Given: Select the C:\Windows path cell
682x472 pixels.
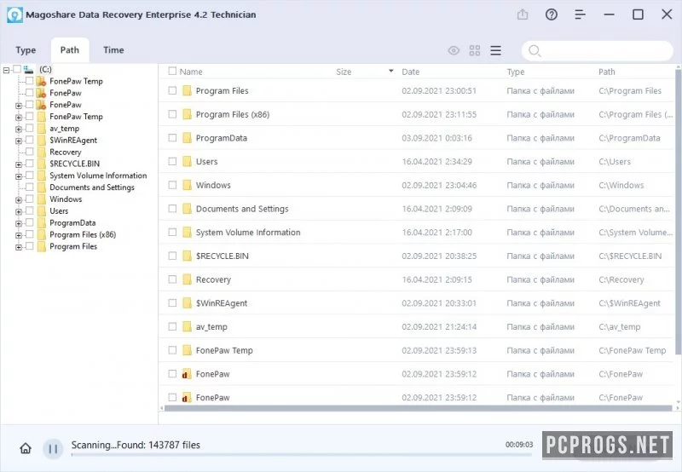Looking at the screenshot, I should pos(621,185).
